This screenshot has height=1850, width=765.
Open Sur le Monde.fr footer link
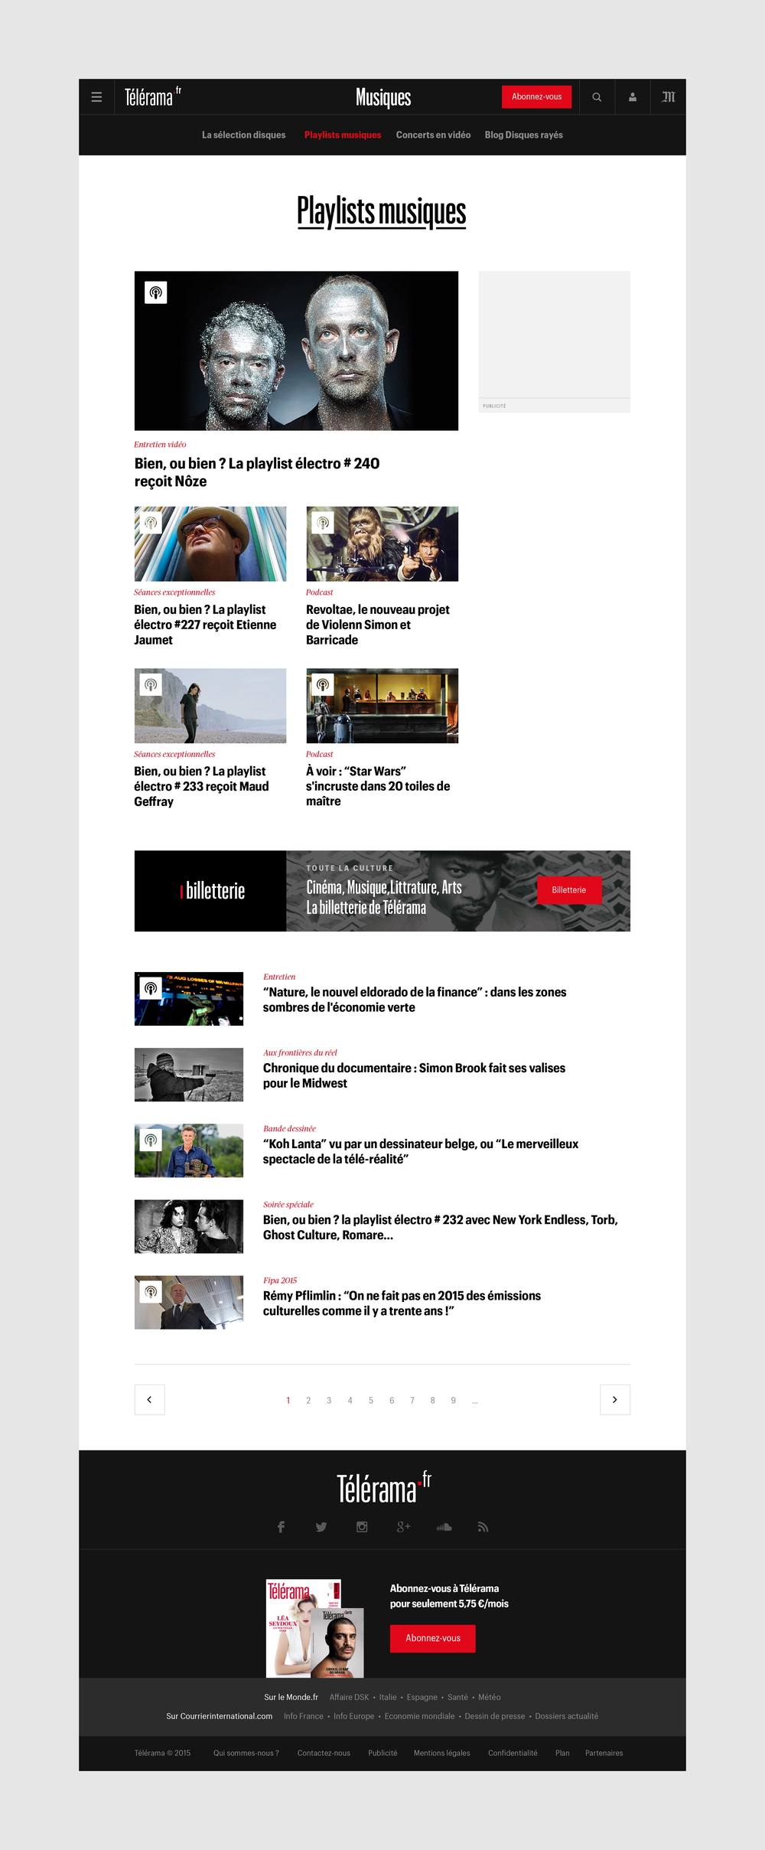pos(291,1697)
